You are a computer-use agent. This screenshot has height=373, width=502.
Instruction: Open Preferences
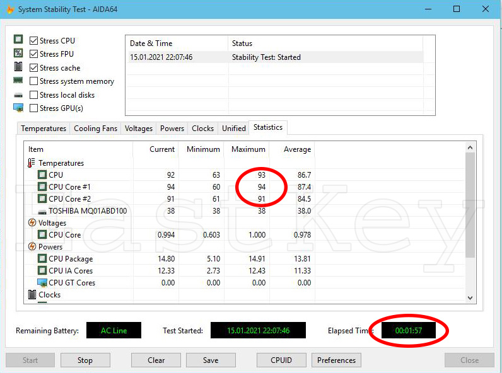(x=336, y=360)
